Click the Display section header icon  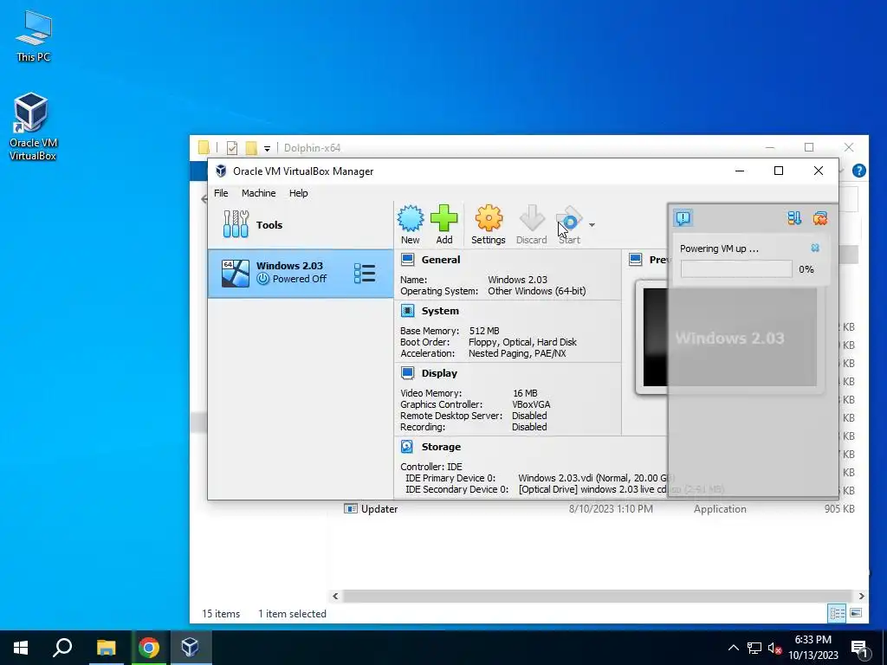pos(407,372)
